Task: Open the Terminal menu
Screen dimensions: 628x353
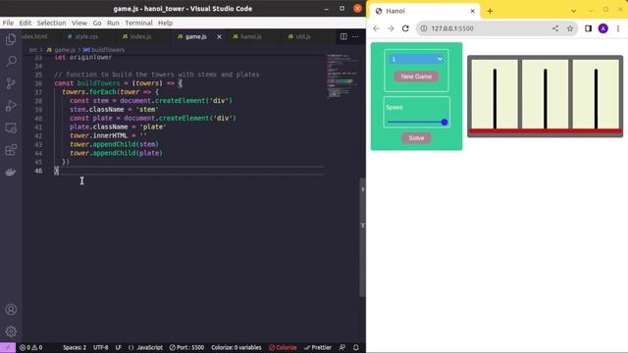Action: [138, 23]
